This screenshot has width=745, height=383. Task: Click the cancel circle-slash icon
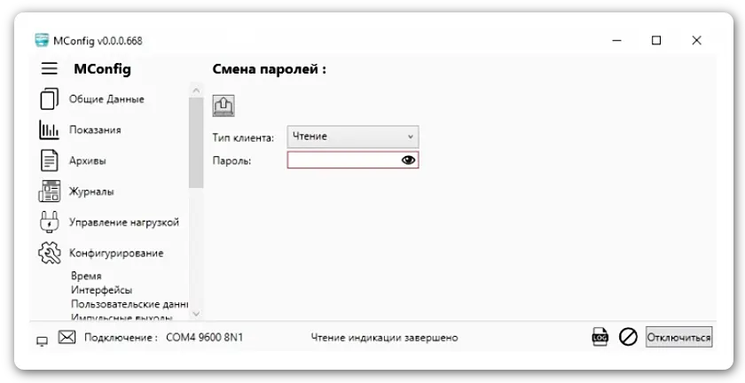pos(628,338)
